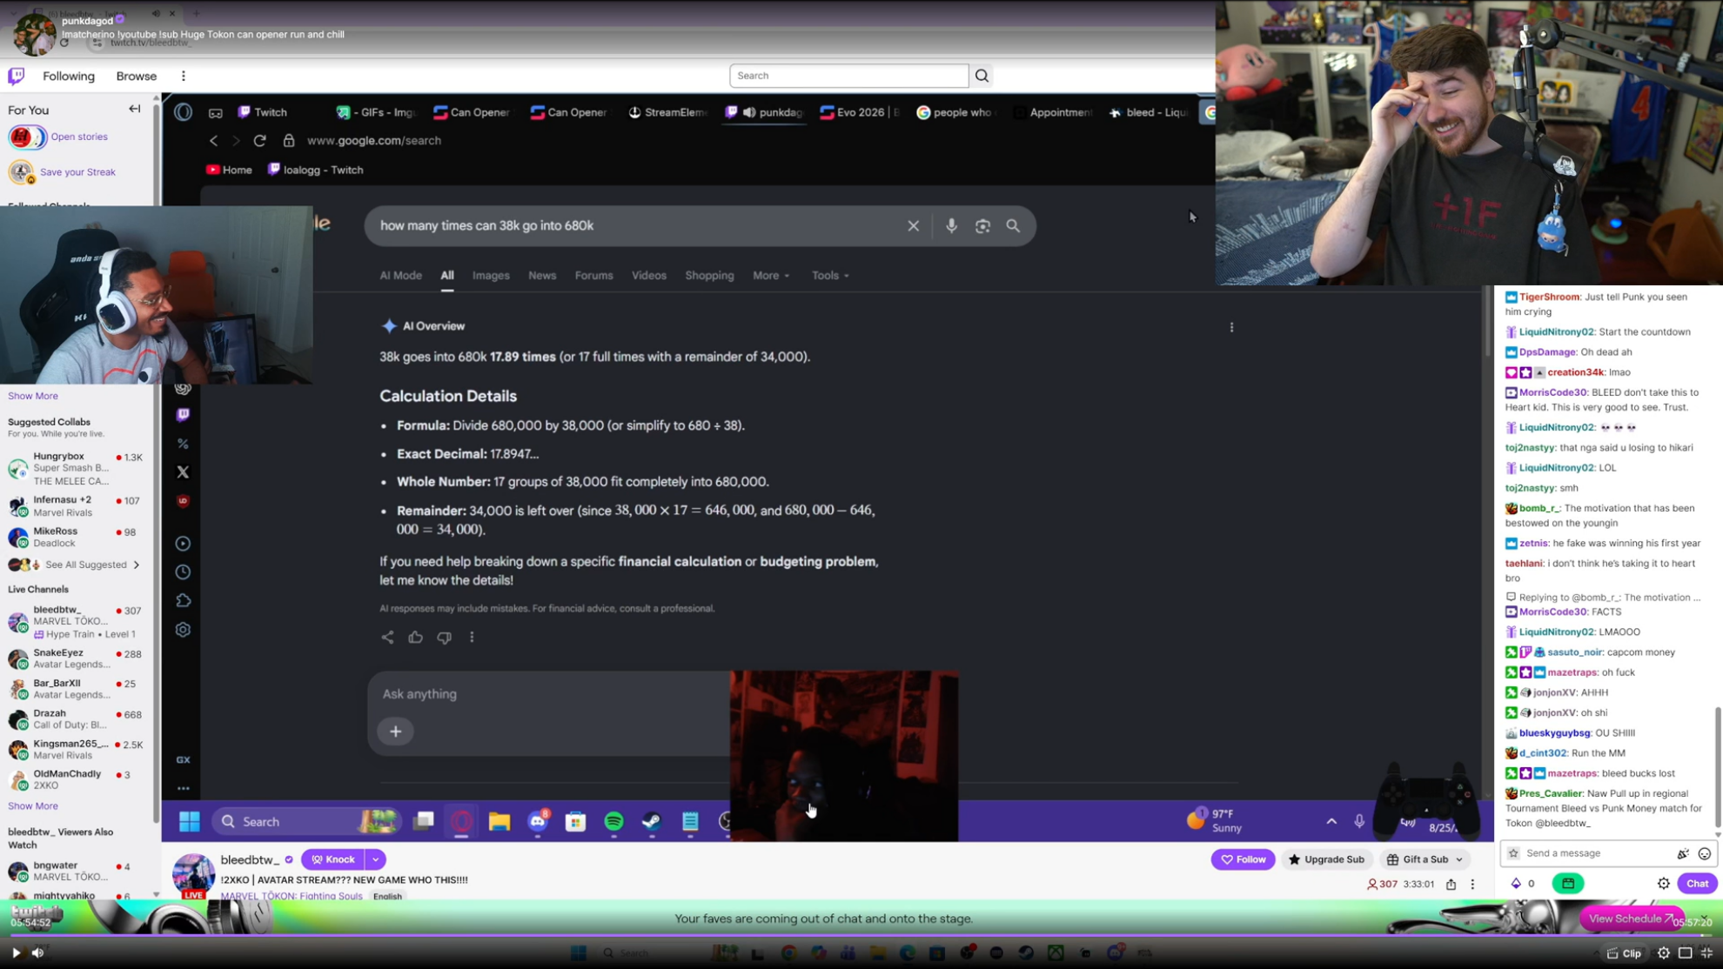This screenshot has width=1723, height=969.
Task: Click the Twitch search magnifier button
Action: pos(982,76)
